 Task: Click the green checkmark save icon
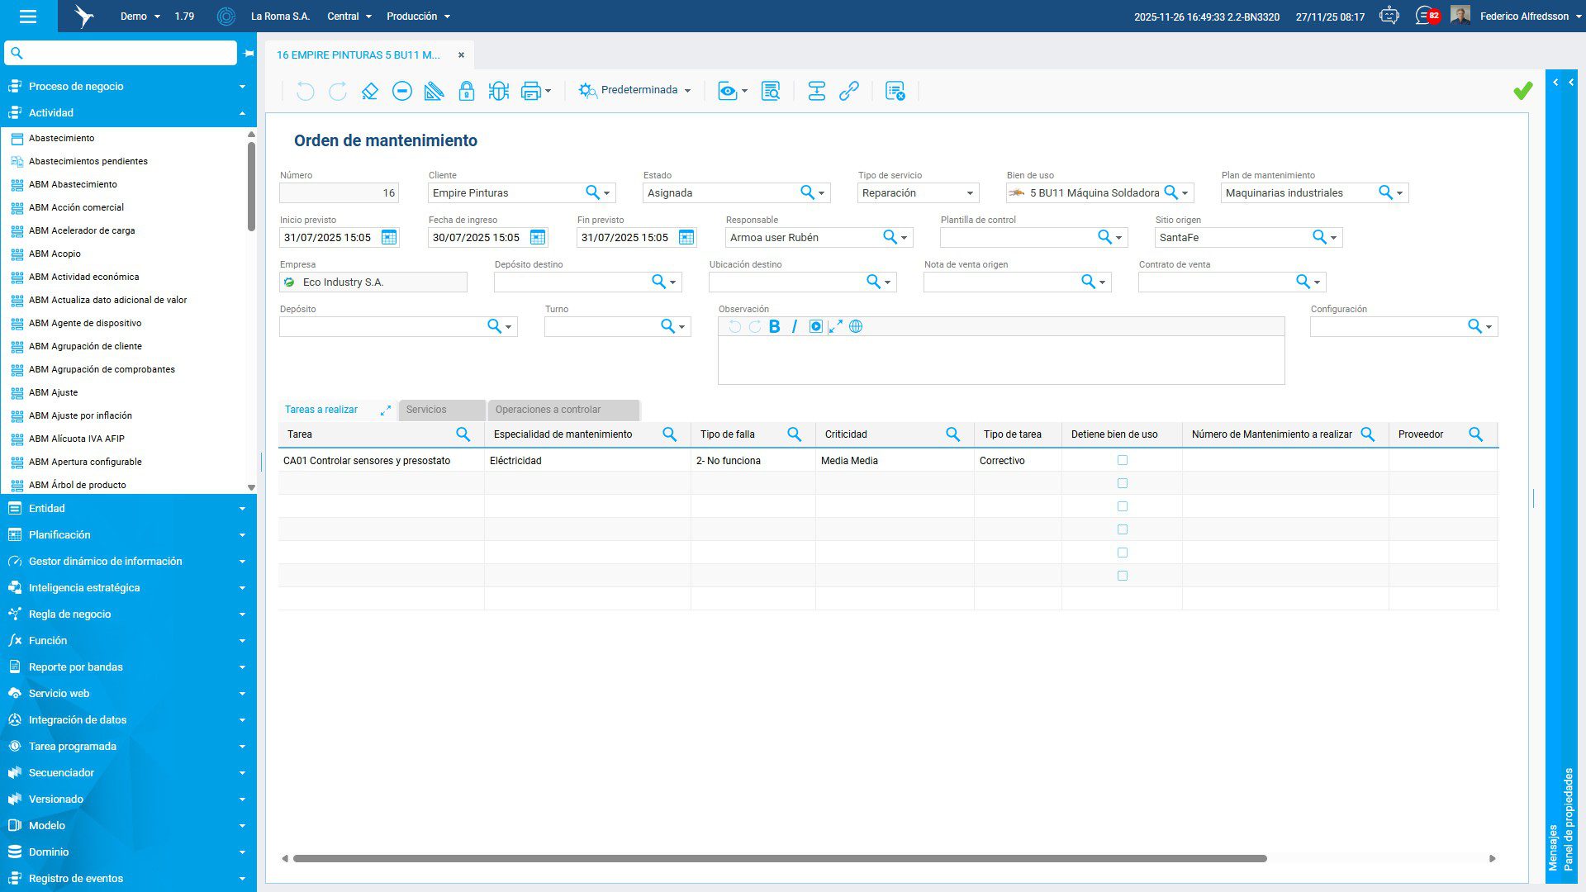click(1522, 91)
